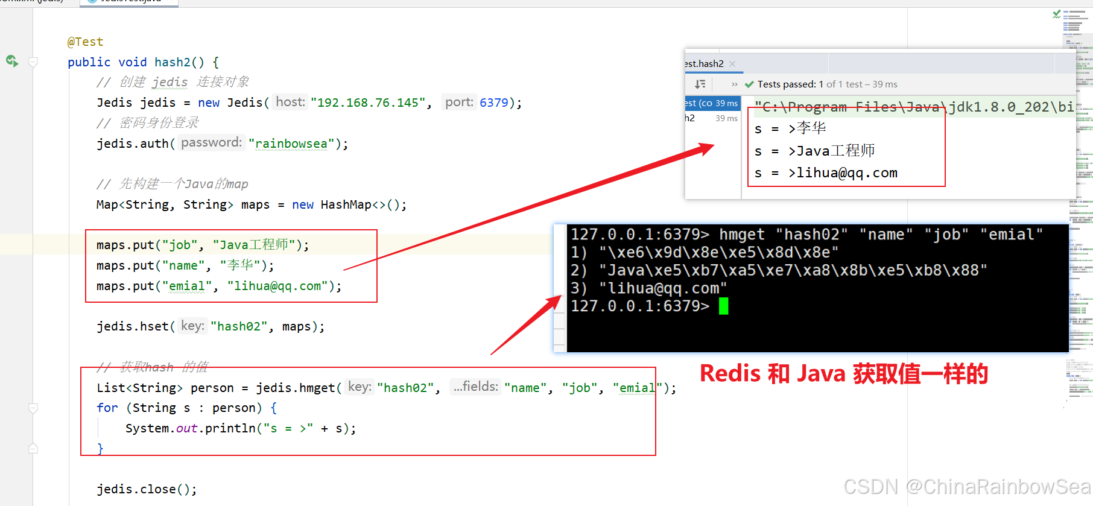Click the console output line s = >李华

coord(790,128)
